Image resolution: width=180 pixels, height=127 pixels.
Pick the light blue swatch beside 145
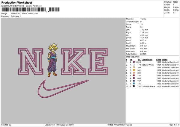(134, 84)
